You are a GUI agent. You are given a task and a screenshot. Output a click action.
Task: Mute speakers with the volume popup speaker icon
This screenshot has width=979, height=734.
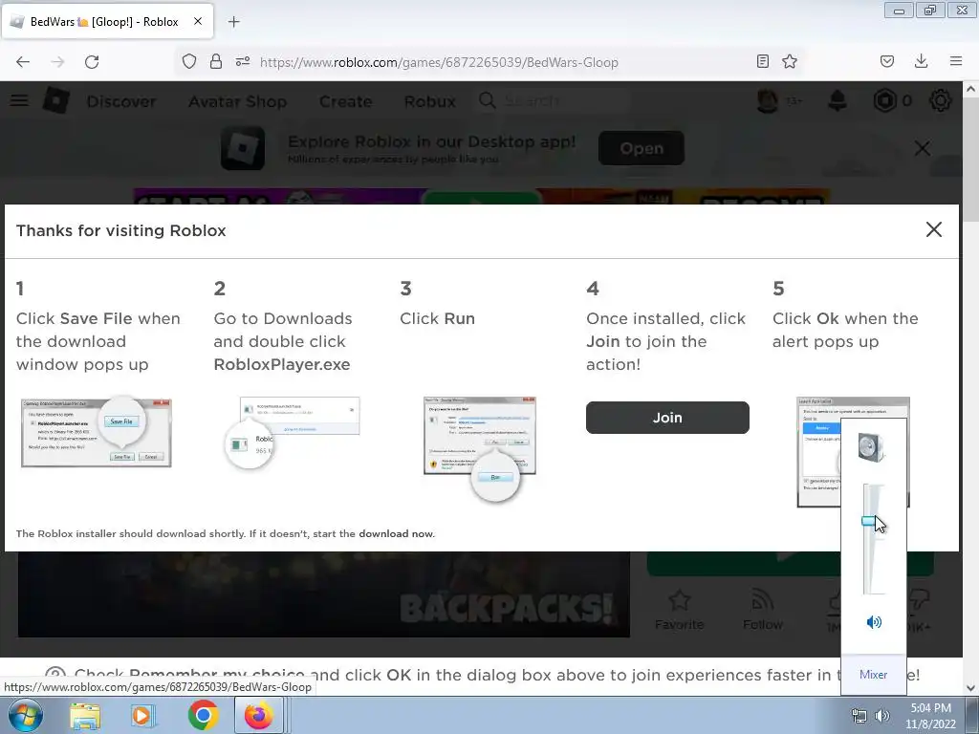pos(874,621)
